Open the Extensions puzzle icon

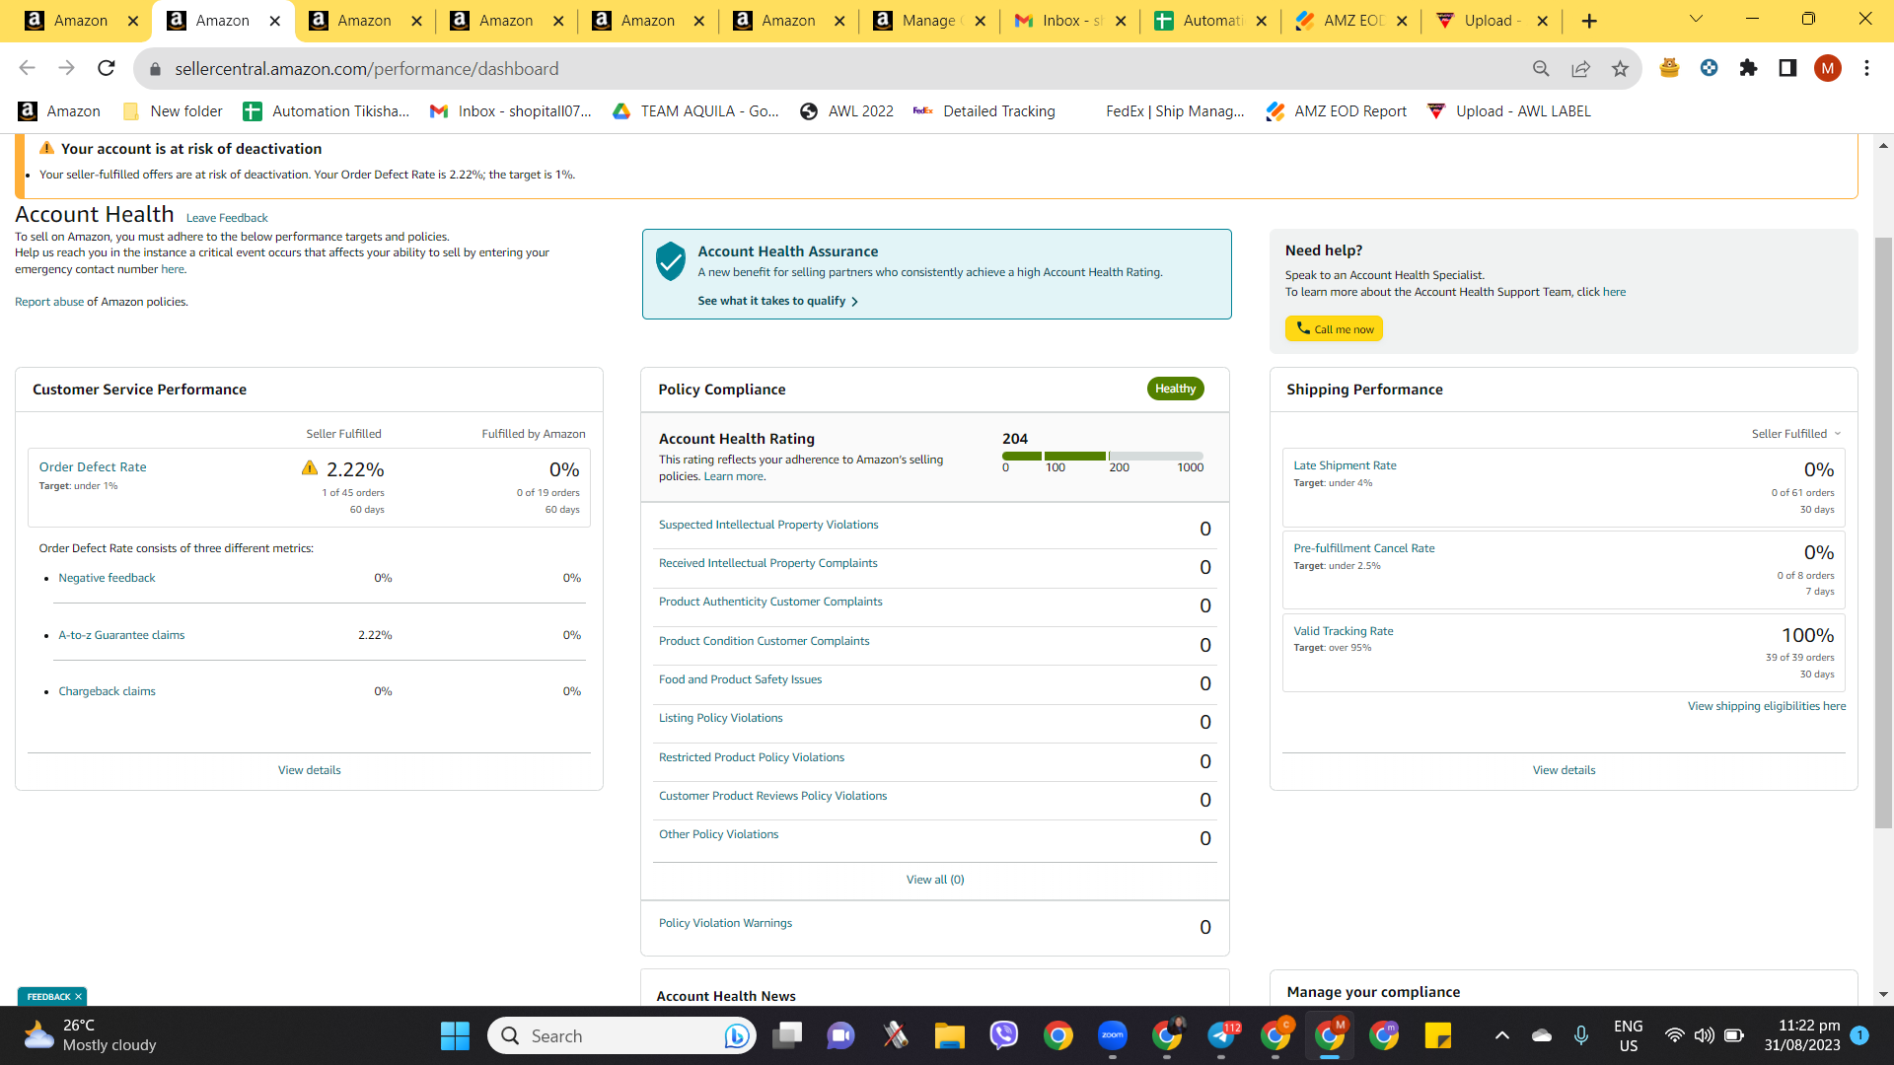[1748, 68]
